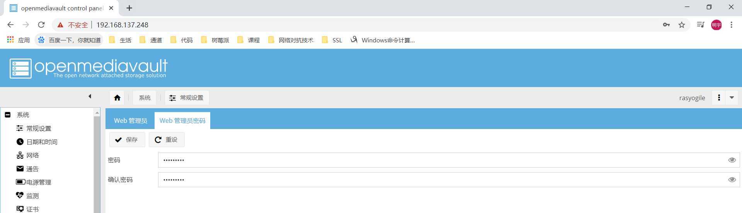
Task: Open the 百度一下，你就知道 bookmark
Action: tap(69, 40)
